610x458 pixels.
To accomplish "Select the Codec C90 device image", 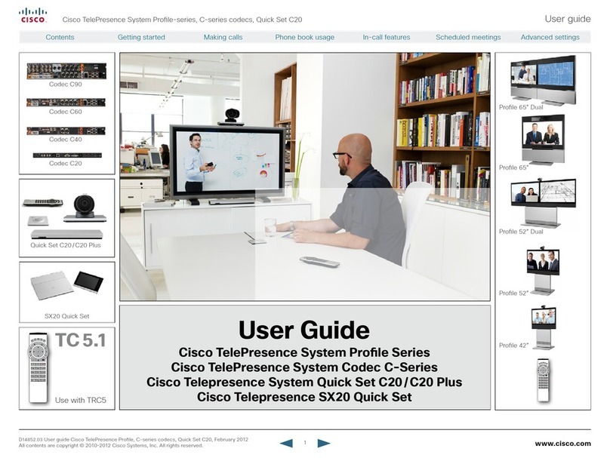I will coord(66,71).
